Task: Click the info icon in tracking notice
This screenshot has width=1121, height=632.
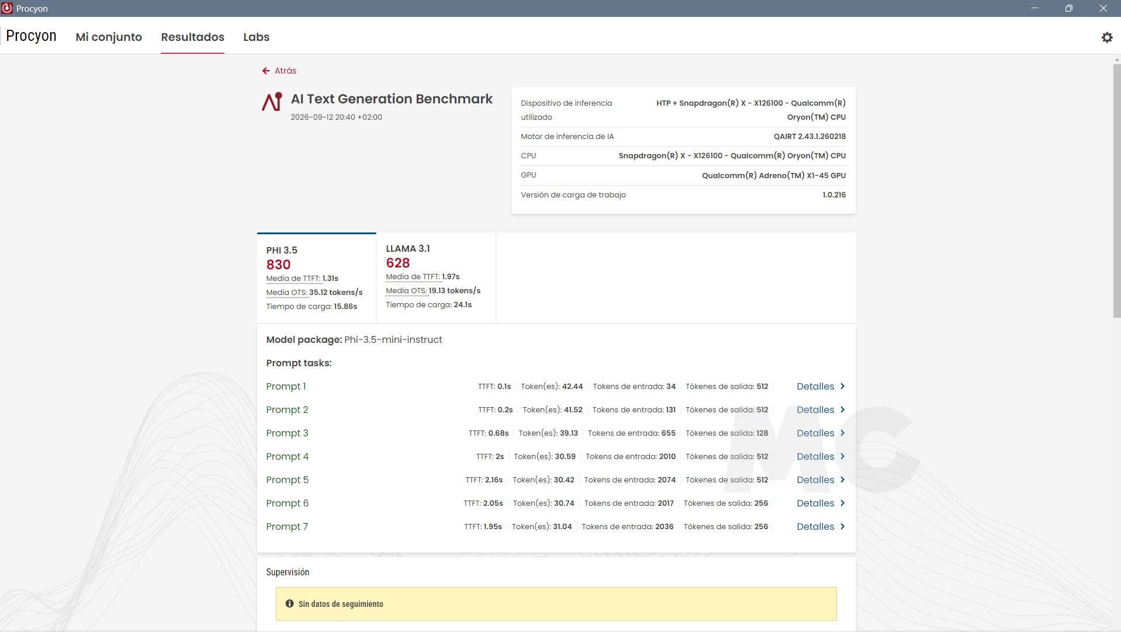Action: click(289, 603)
